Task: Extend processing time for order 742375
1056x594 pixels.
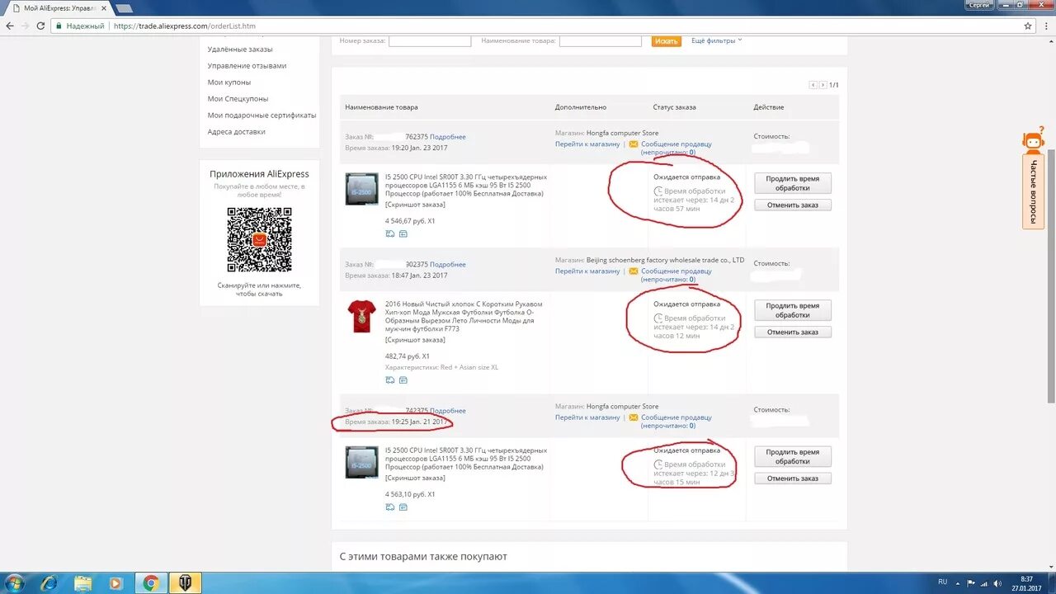Action: click(x=792, y=456)
